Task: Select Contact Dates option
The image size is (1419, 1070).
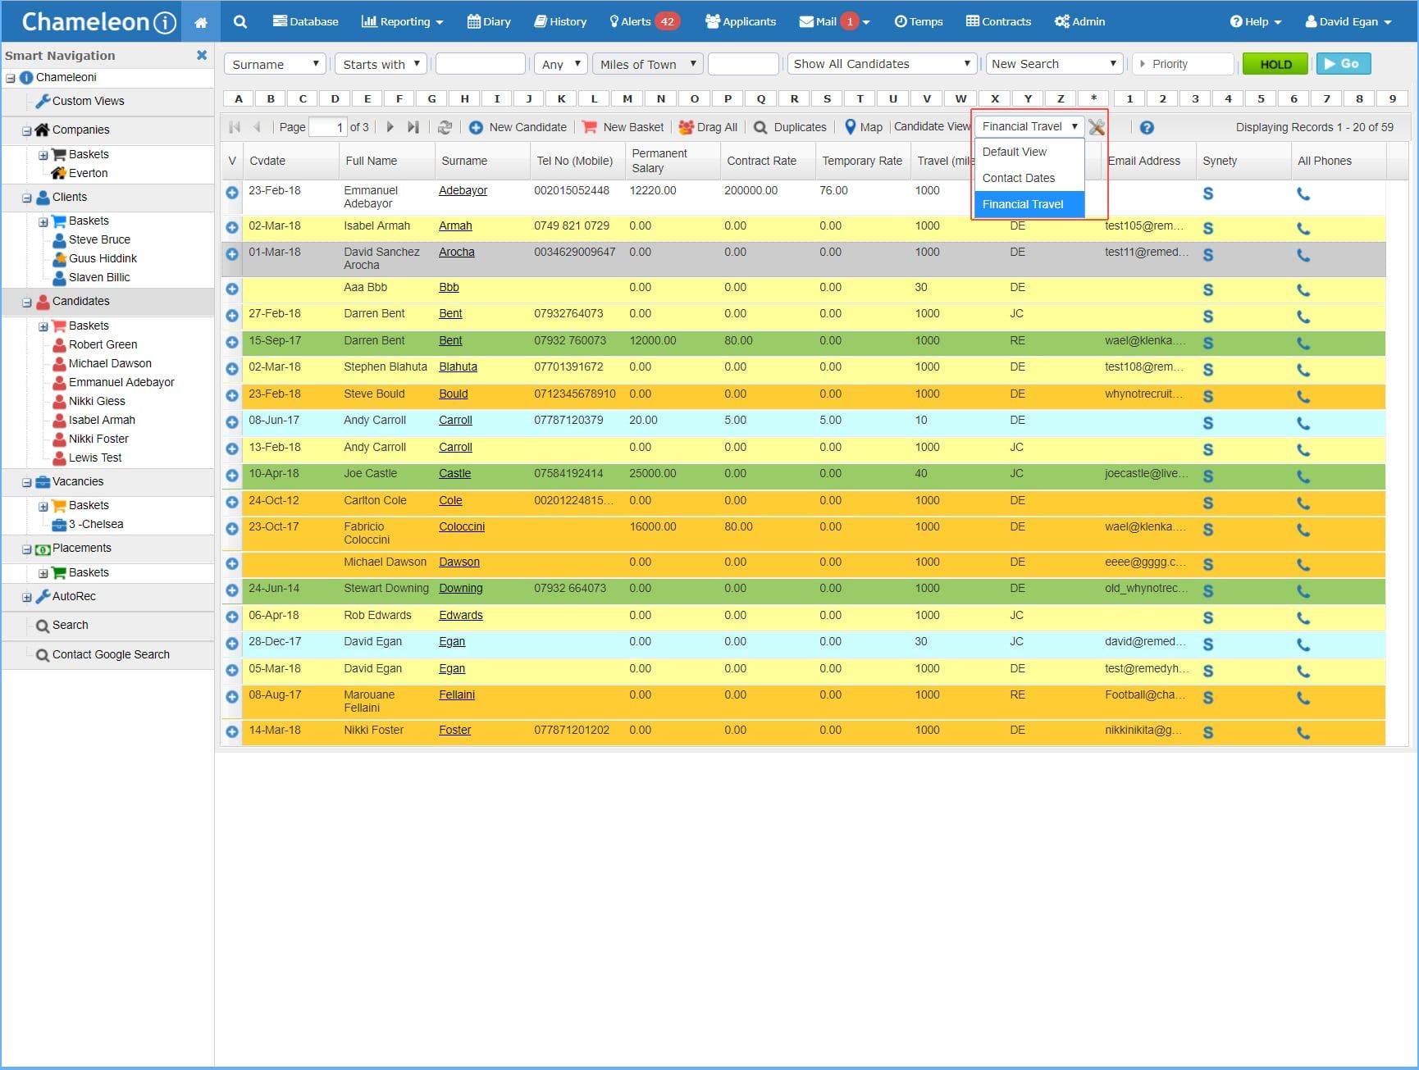Action: (1029, 178)
